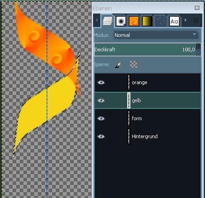Toggle the lock pixels brush icon
The height and width of the screenshot is (198, 205).
118,65
